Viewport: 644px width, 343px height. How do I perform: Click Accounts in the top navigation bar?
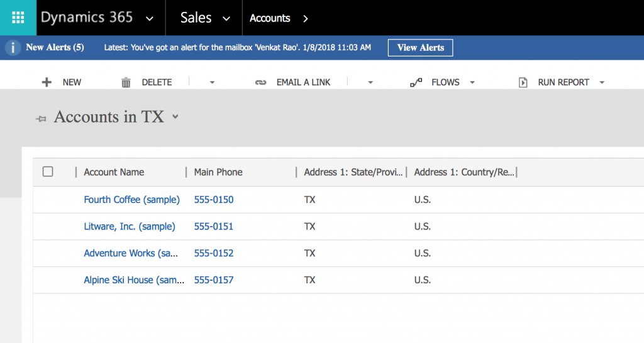pos(270,18)
